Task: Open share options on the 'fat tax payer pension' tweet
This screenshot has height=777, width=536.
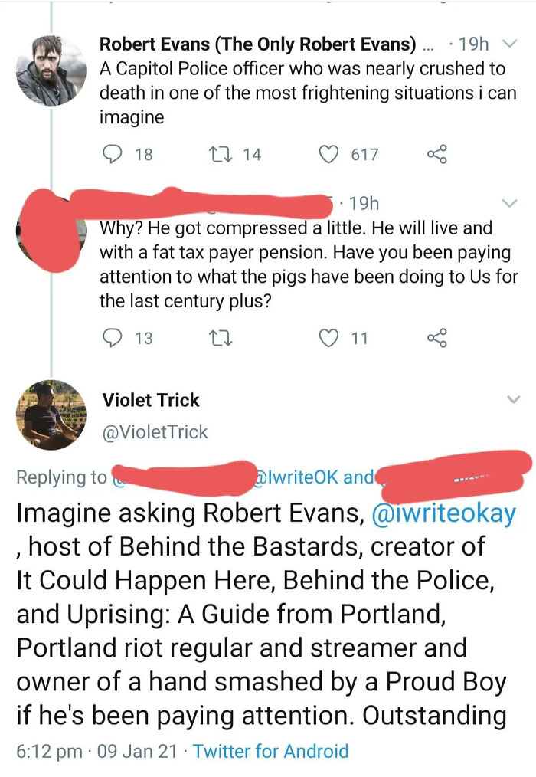Action: pyautogui.click(x=436, y=337)
